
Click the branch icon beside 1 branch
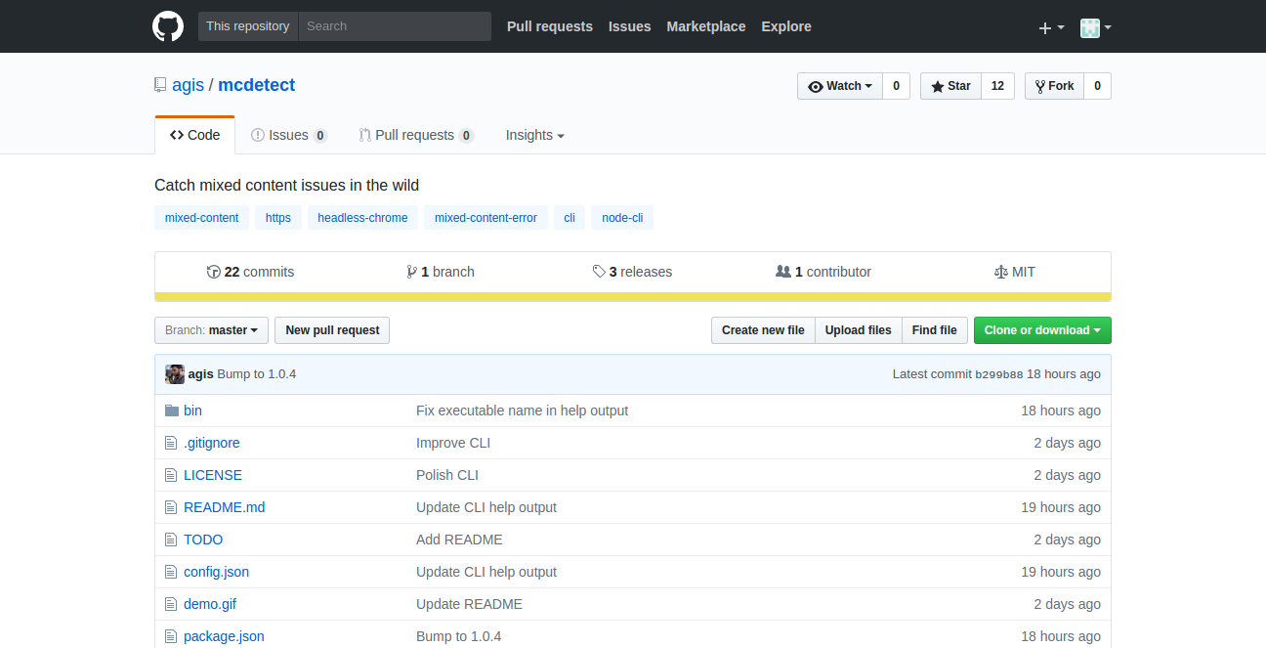tap(412, 272)
